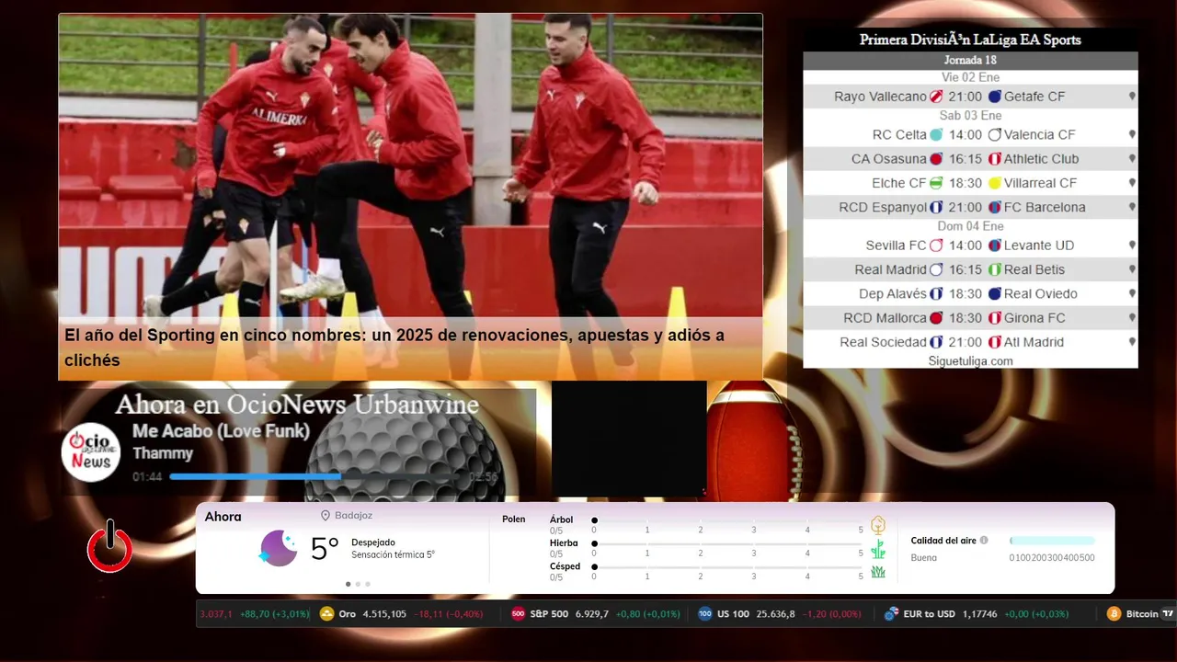Open the OcioNews round logo

click(x=91, y=451)
